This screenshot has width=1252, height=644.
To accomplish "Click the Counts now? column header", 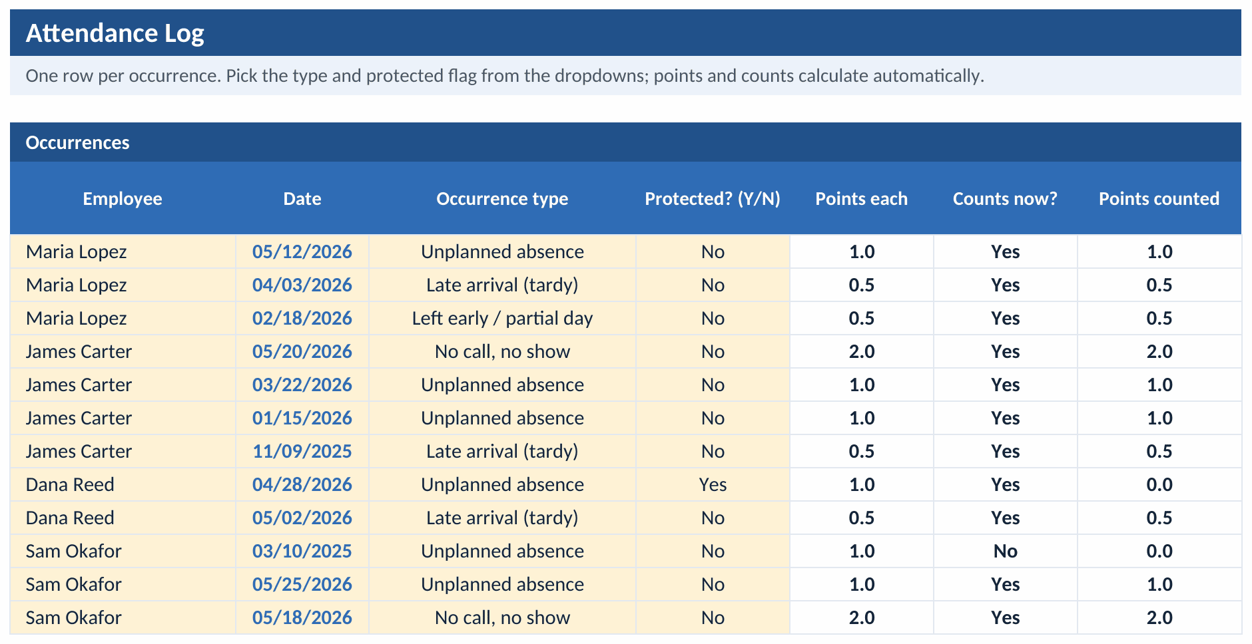I will [1005, 198].
